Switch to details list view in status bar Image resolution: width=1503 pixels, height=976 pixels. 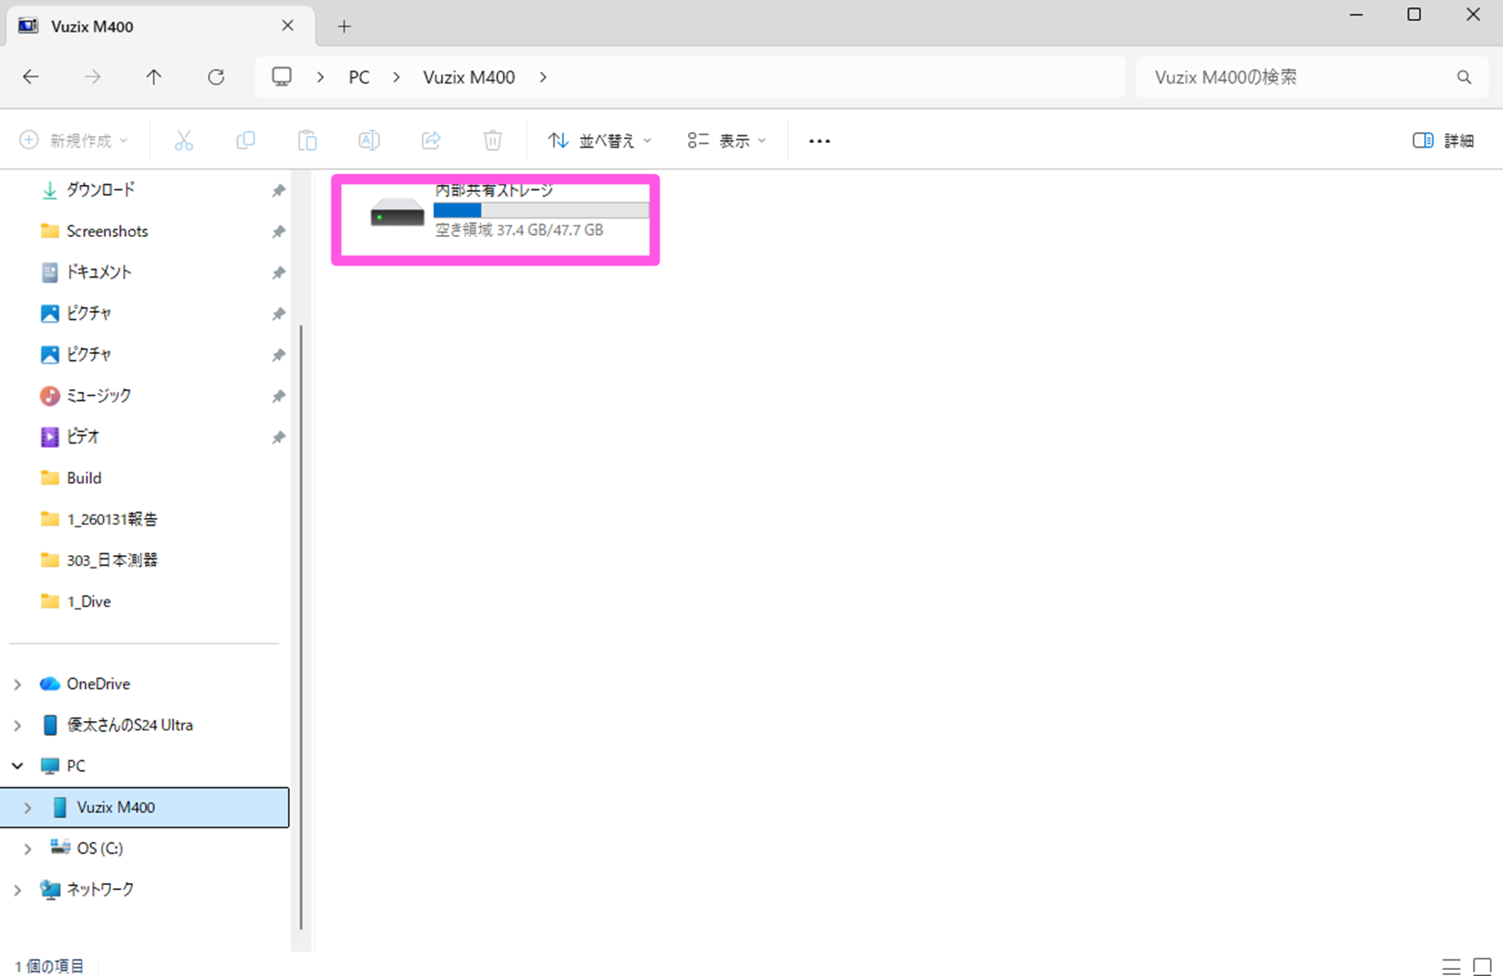[1451, 966]
